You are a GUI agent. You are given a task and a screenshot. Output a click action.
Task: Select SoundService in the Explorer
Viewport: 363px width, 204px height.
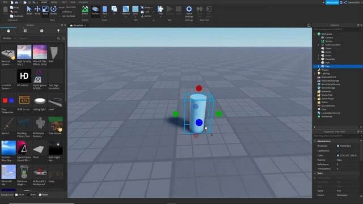(x=328, y=106)
